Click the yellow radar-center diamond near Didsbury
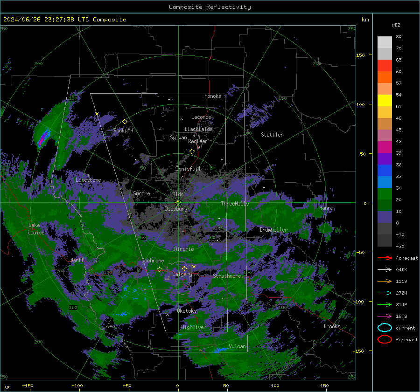The height and width of the screenshot is (392, 420). pyautogui.click(x=178, y=203)
